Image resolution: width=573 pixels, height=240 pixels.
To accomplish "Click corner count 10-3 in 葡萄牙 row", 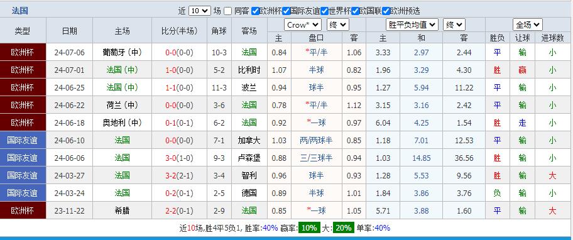I will pyautogui.click(x=219, y=52).
